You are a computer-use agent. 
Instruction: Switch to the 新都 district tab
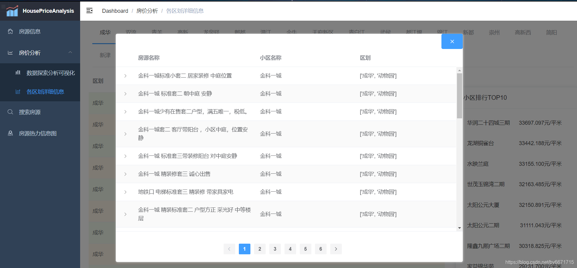click(x=468, y=32)
